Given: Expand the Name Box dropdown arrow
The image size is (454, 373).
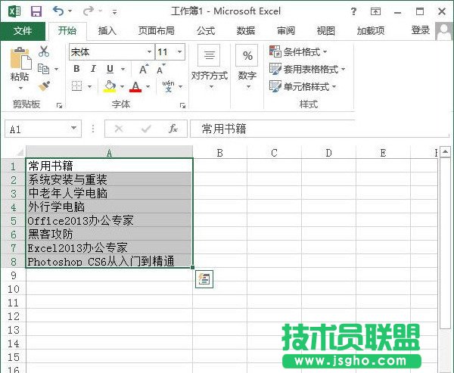Looking at the screenshot, I should (x=74, y=129).
